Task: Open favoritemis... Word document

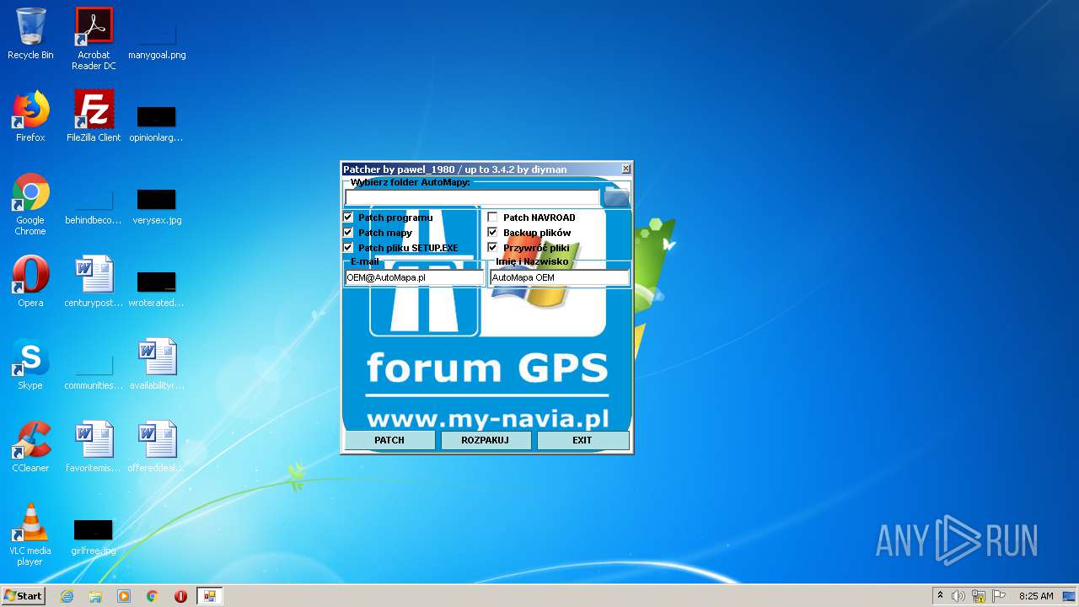Action: point(94,447)
